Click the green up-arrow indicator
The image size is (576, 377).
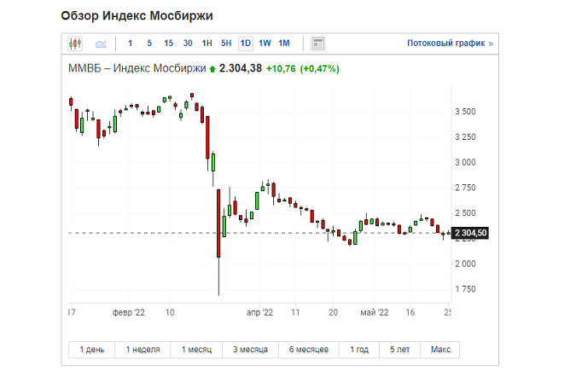[212, 69]
